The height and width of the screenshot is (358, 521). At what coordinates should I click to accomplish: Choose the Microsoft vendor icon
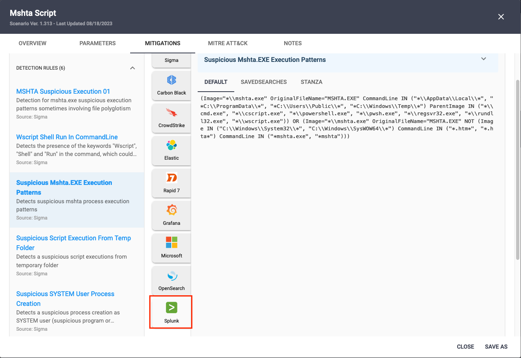(x=171, y=243)
